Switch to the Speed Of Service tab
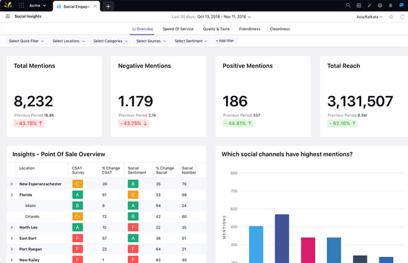The image size is (408, 263). [x=178, y=29]
